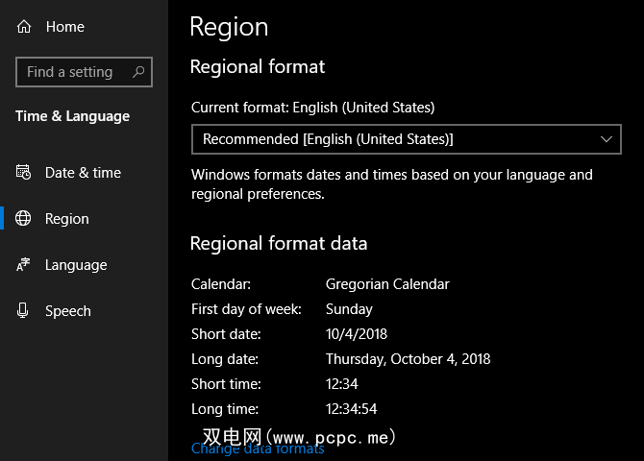Click the Short date value 10/4/2018

359,334
